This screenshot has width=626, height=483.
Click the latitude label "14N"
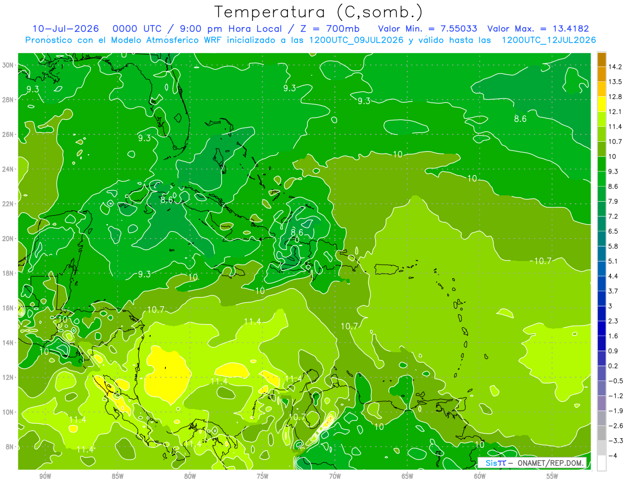7,342
